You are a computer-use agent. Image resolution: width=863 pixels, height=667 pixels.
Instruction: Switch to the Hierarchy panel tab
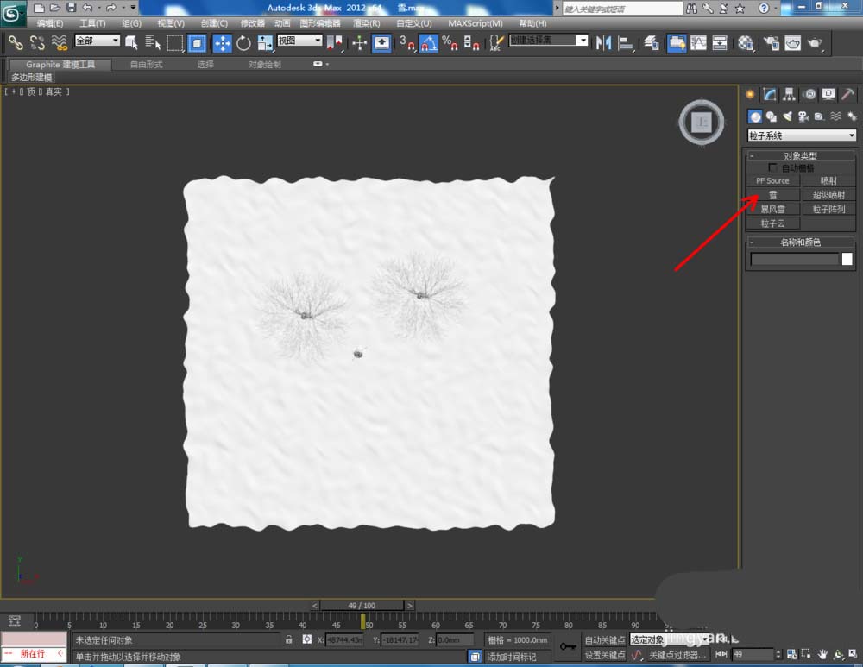tap(789, 95)
